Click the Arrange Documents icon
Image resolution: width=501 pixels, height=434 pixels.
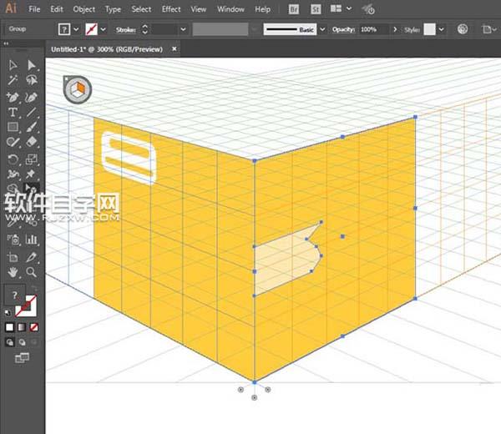point(336,9)
